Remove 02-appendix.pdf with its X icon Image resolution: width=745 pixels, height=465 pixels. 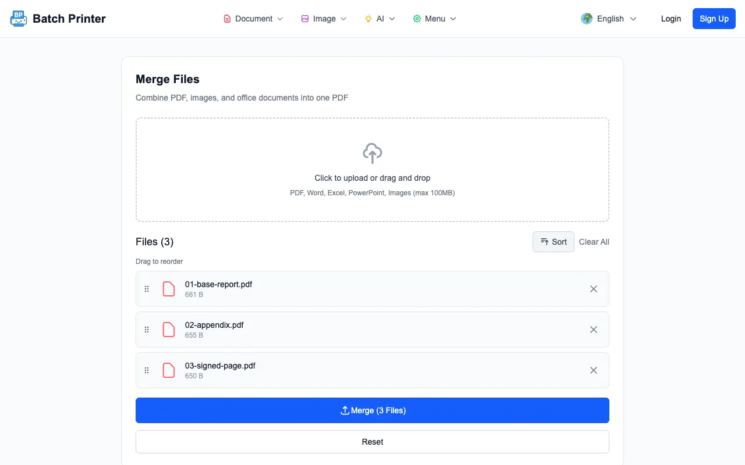pyautogui.click(x=594, y=330)
